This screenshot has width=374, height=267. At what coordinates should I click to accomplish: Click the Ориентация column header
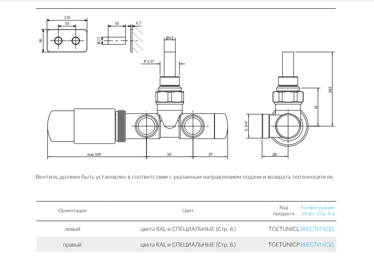pos(72,210)
